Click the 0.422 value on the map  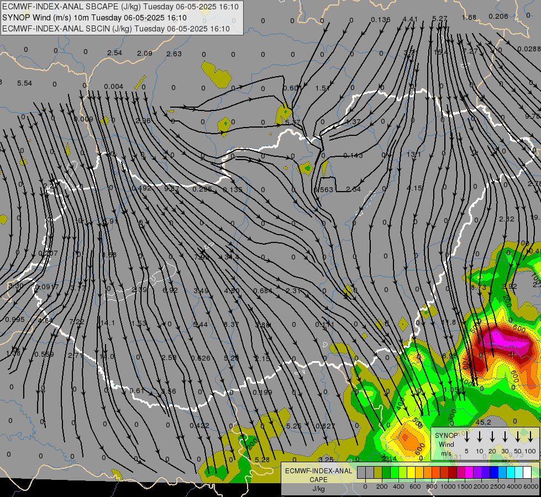[199, 425]
